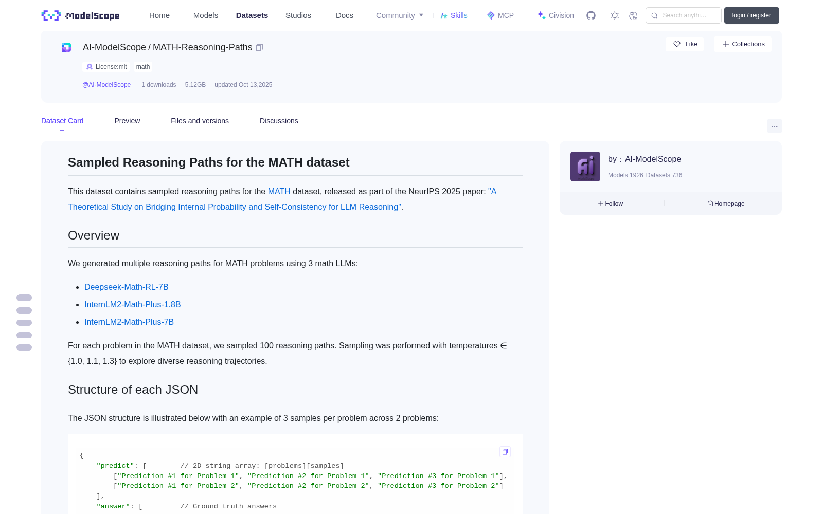823x514 pixels.
Task: Open Skills in top navigation
Action: (454, 15)
